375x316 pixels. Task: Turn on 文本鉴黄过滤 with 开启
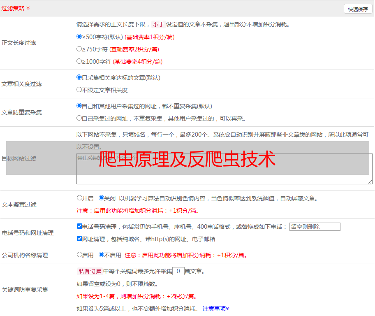pyautogui.click(x=80, y=198)
